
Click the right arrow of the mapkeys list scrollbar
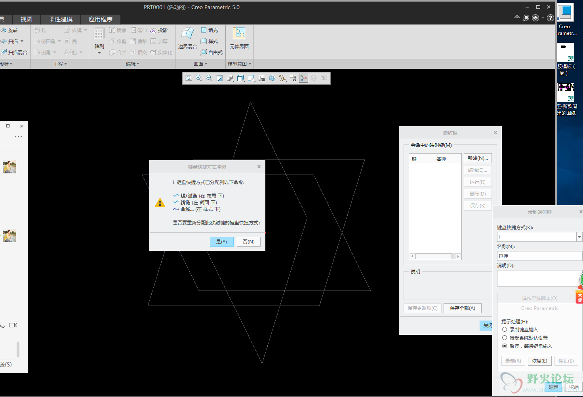[458, 256]
